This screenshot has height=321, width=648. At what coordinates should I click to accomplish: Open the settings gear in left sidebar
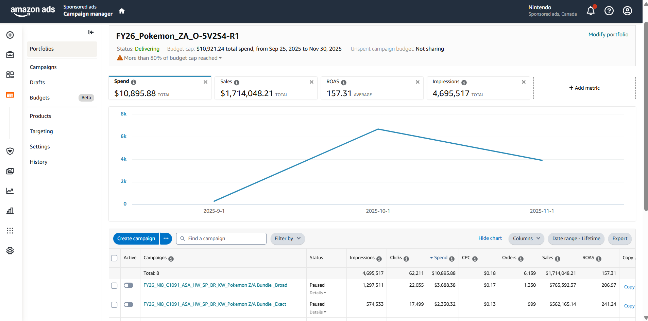(x=10, y=251)
